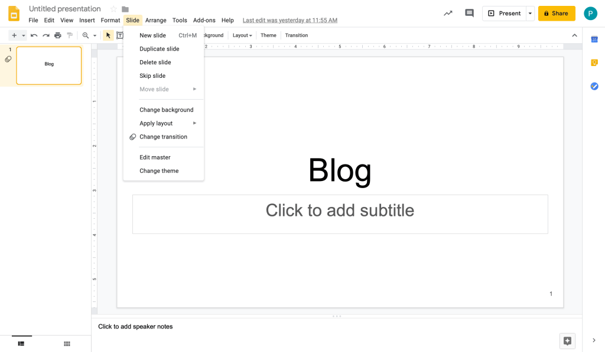Switch to filmstrip view

21,344
